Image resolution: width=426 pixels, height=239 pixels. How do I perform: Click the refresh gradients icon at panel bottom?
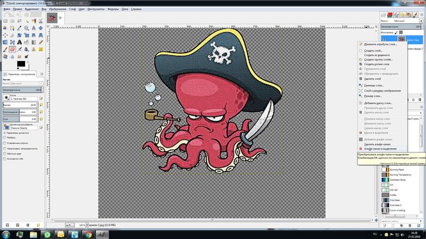(419, 225)
